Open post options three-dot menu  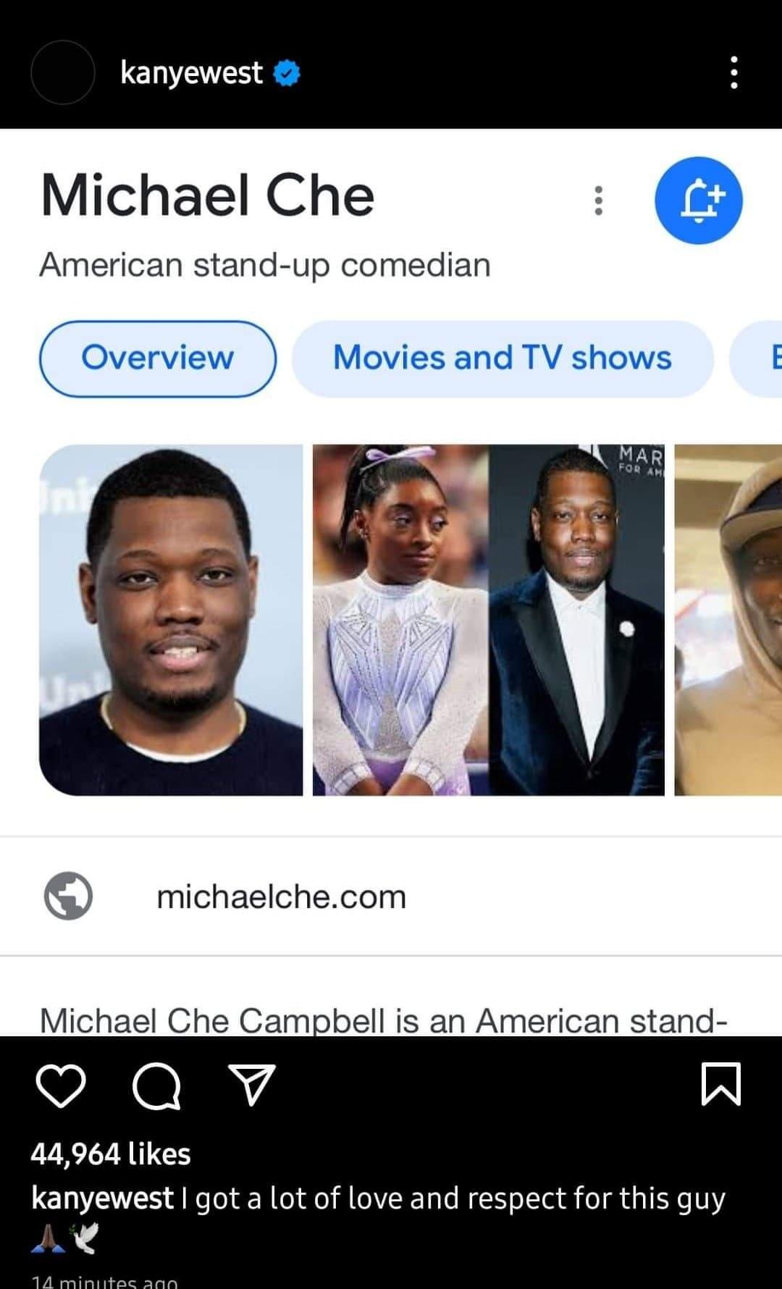(x=734, y=72)
